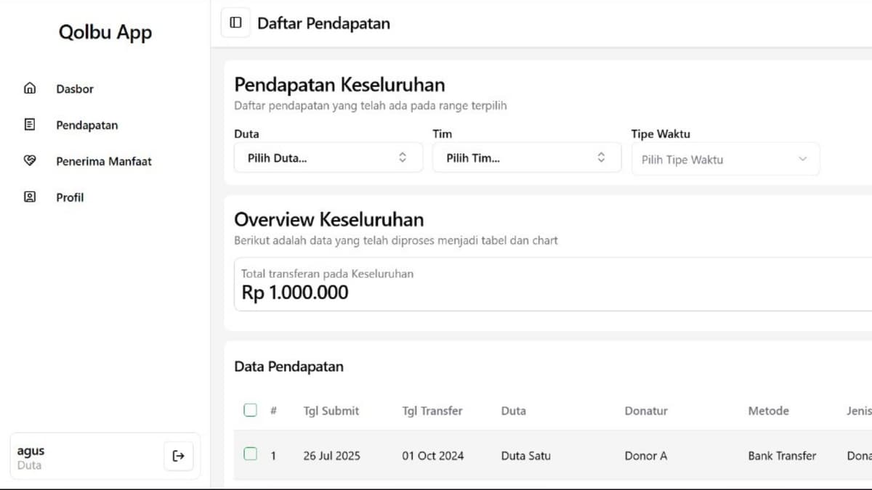872x490 pixels.
Task: Select the Profil menu label
Action: [70, 197]
